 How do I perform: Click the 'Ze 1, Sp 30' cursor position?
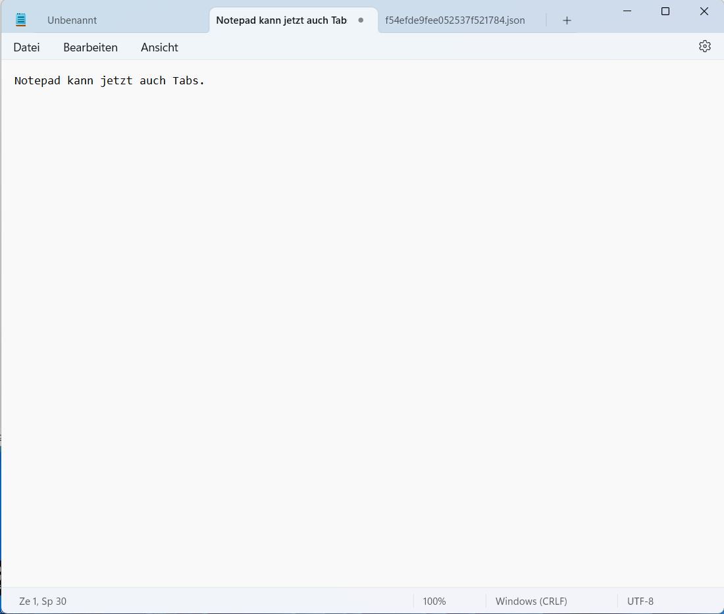tap(43, 601)
